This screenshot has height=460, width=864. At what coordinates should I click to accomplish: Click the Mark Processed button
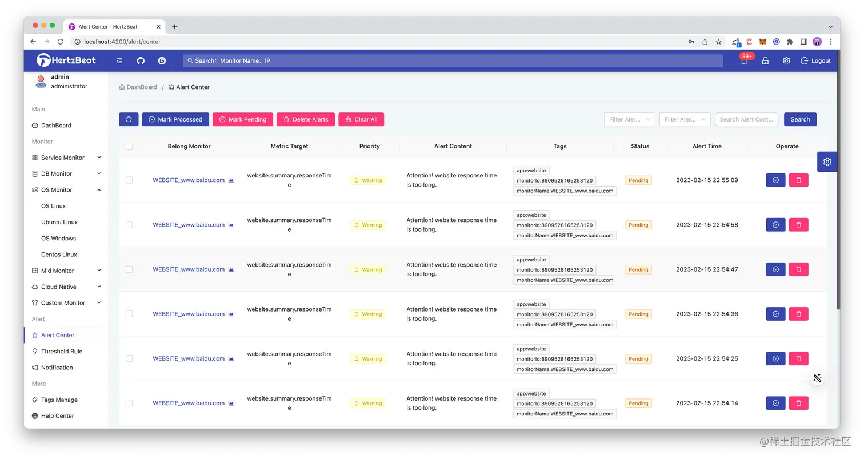point(175,119)
